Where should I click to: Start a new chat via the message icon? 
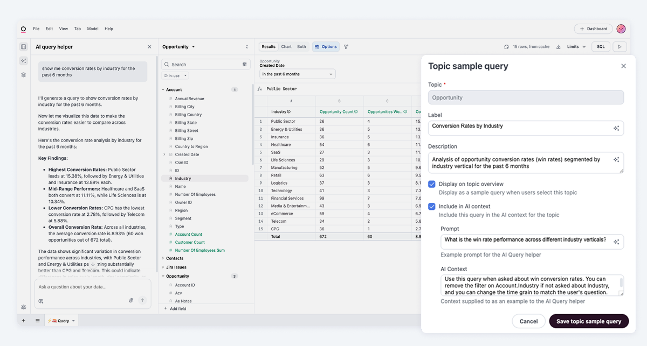click(x=40, y=301)
